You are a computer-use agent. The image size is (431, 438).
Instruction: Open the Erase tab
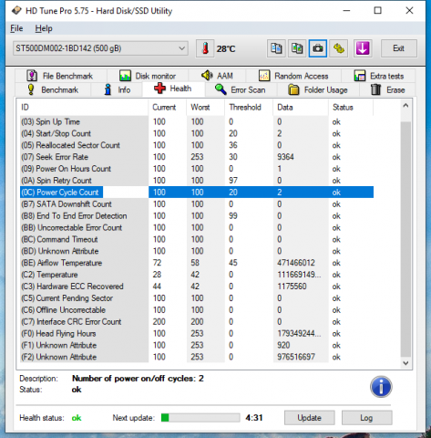[388, 89]
